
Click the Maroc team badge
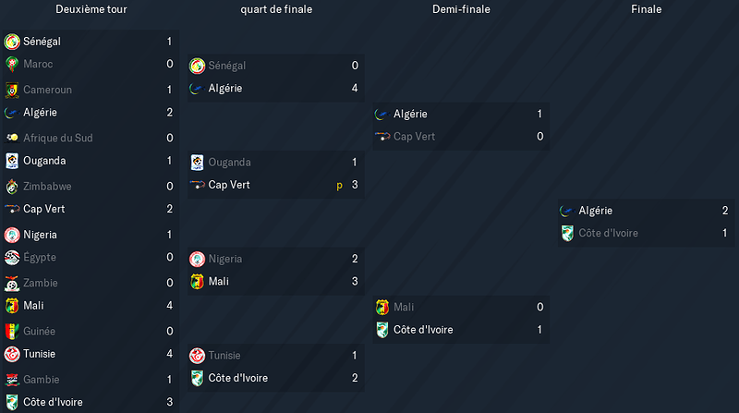[12, 64]
